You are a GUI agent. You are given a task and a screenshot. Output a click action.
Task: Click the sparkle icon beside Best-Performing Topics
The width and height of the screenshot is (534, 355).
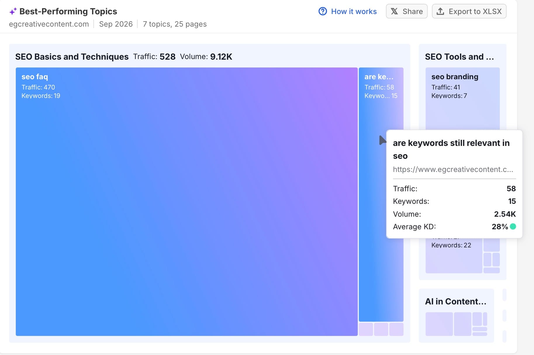pyautogui.click(x=13, y=11)
